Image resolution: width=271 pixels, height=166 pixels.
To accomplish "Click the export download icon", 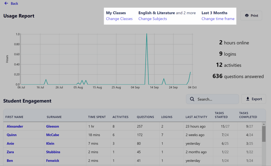I will [248, 99].
